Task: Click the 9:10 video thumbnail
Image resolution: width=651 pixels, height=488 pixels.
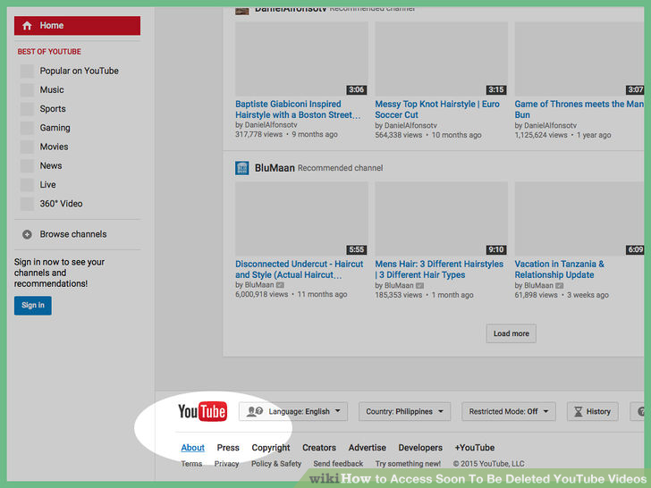Action: 441,219
